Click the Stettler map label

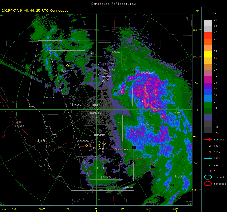coord(147,73)
